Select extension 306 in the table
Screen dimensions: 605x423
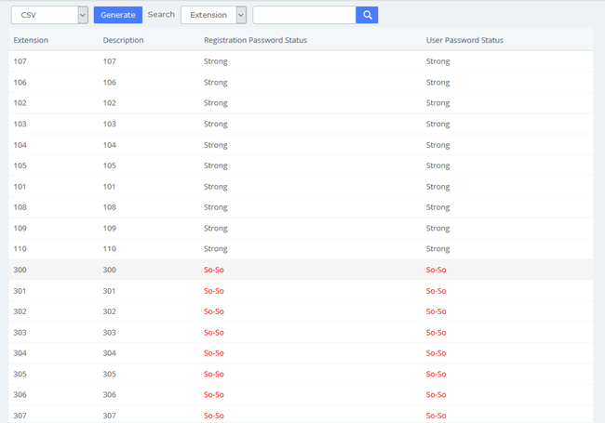click(x=20, y=394)
